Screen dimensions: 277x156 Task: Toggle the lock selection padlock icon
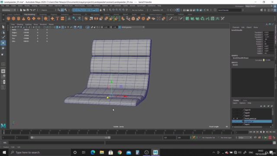(x=101, y=10)
